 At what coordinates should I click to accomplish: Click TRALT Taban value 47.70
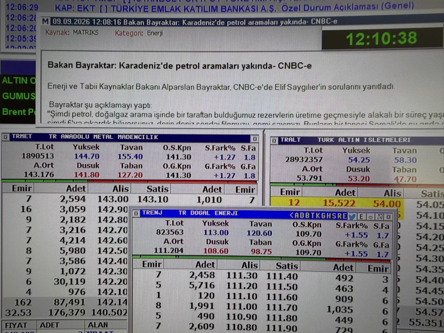[x=405, y=179]
